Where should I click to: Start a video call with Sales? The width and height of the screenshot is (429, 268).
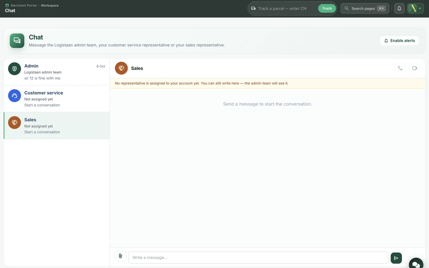[x=415, y=68]
